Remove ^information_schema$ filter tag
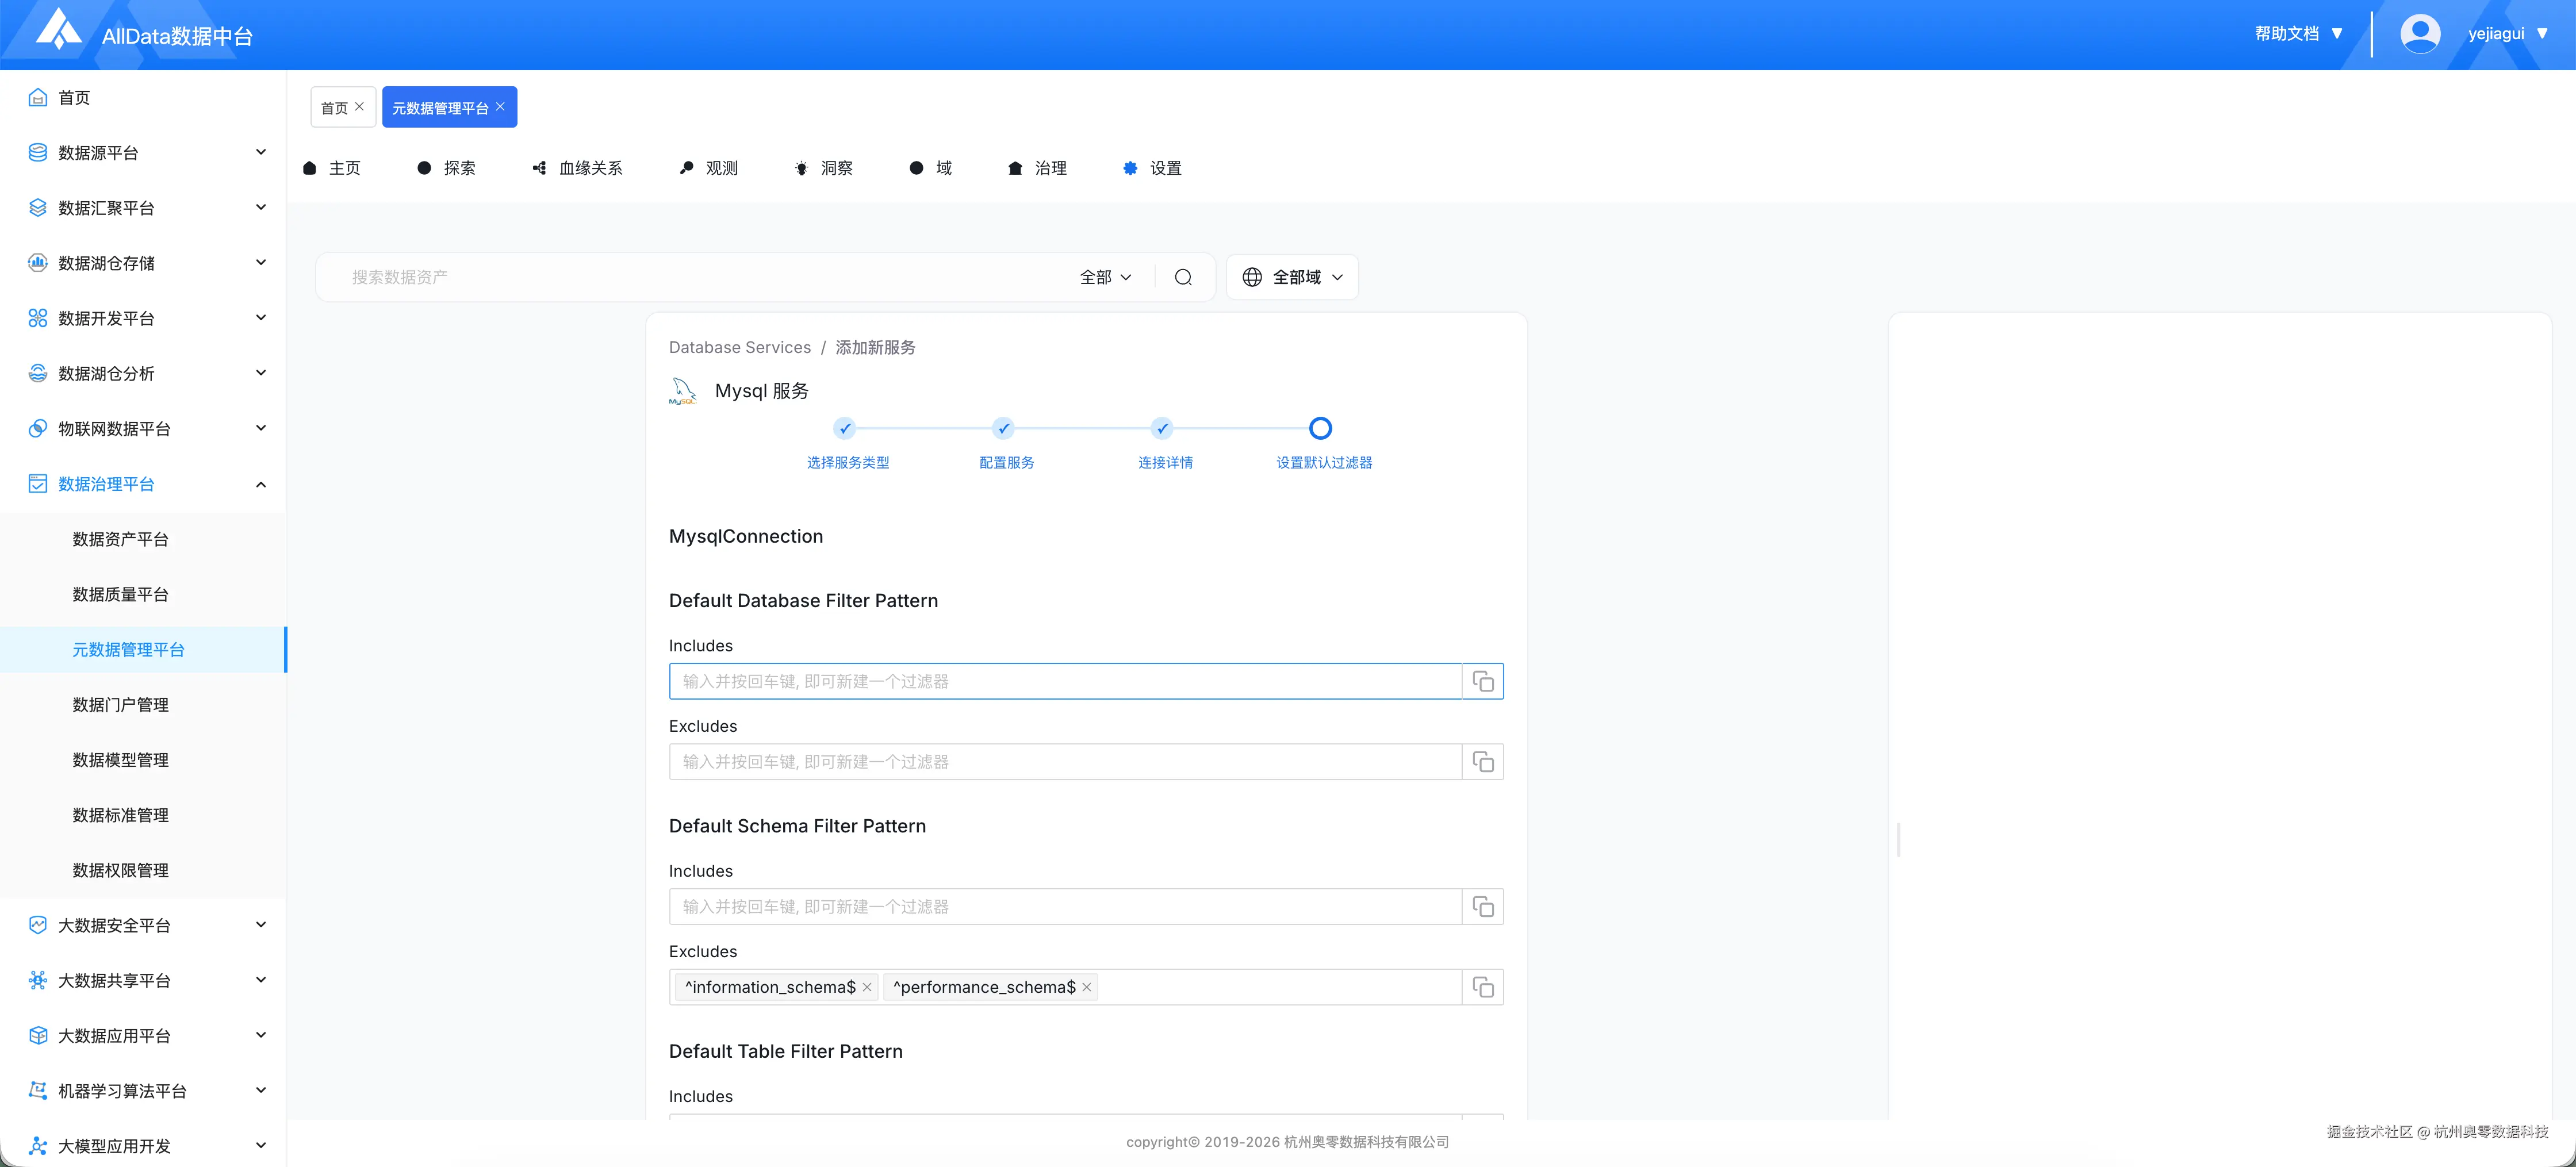Viewport: 2576px width, 1167px height. (x=867, y=987)
